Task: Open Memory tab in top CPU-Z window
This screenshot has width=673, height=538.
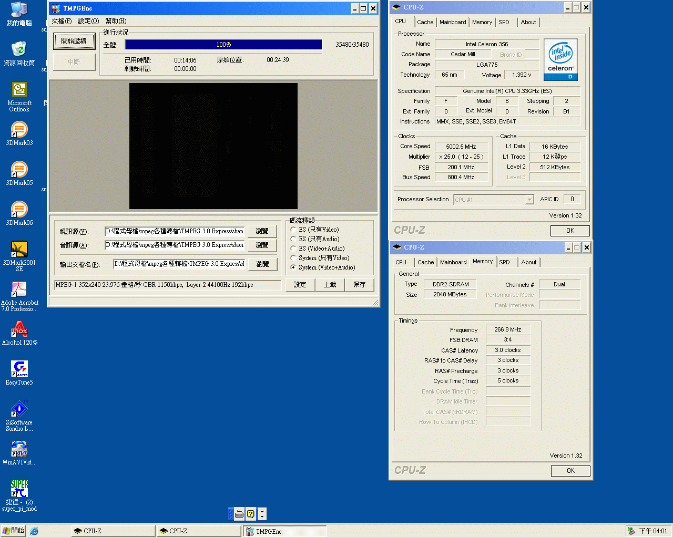Action: pyautogui.click(x=482, y=22)
